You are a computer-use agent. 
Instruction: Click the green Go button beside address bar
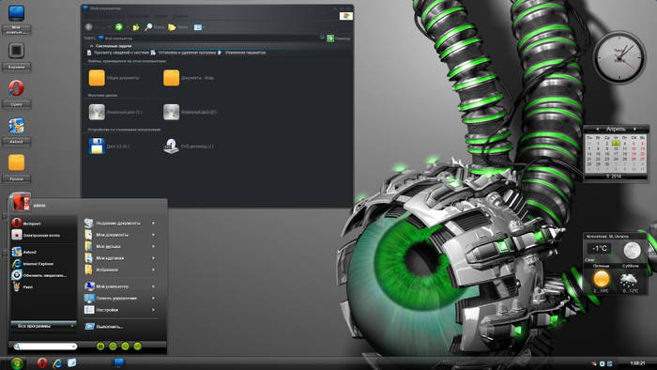click(330, 39)
